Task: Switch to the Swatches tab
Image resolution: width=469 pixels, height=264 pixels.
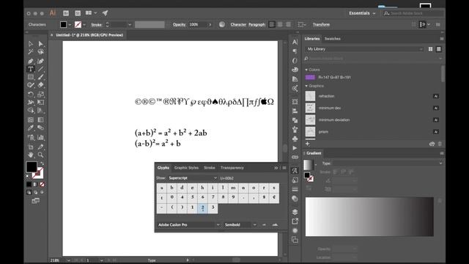Action: click(x=332, y=39)
